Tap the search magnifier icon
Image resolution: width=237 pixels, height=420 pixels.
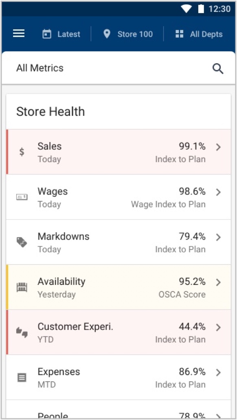218,69
